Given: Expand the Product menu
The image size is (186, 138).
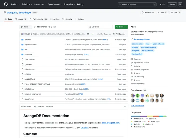Looking at the screenshot, I should [15, 4].
